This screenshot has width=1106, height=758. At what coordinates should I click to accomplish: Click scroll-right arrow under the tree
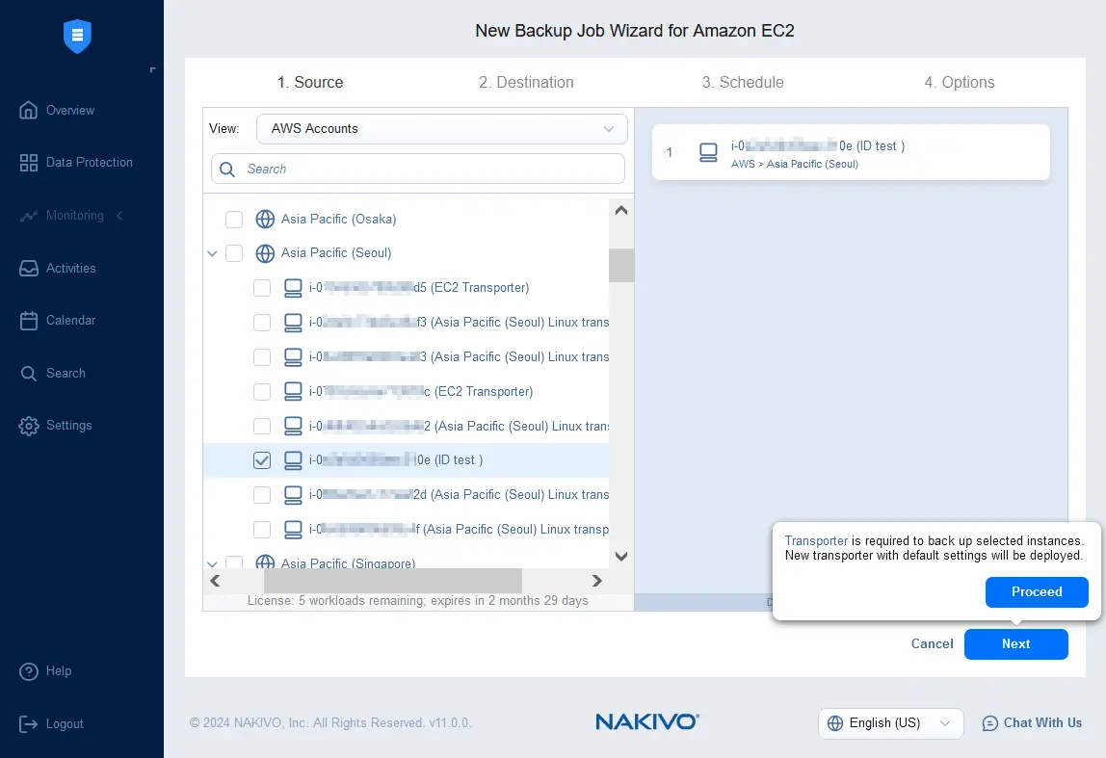[597, 581]
